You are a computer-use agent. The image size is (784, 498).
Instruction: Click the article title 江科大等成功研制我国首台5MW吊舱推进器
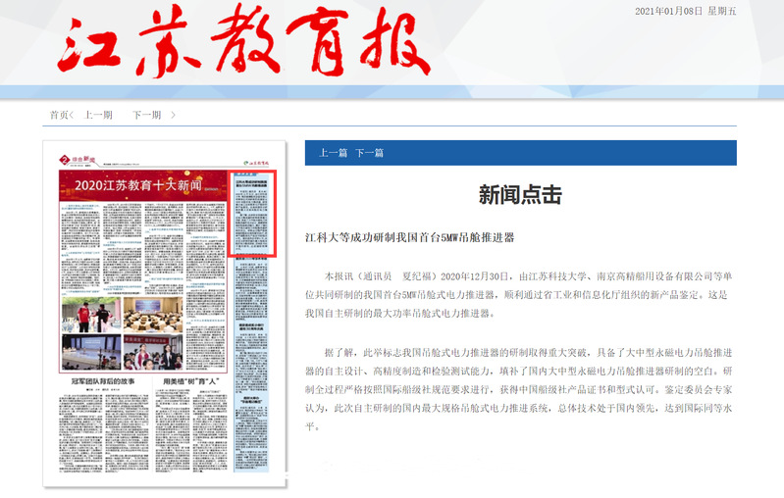click(x=410, y=237)
